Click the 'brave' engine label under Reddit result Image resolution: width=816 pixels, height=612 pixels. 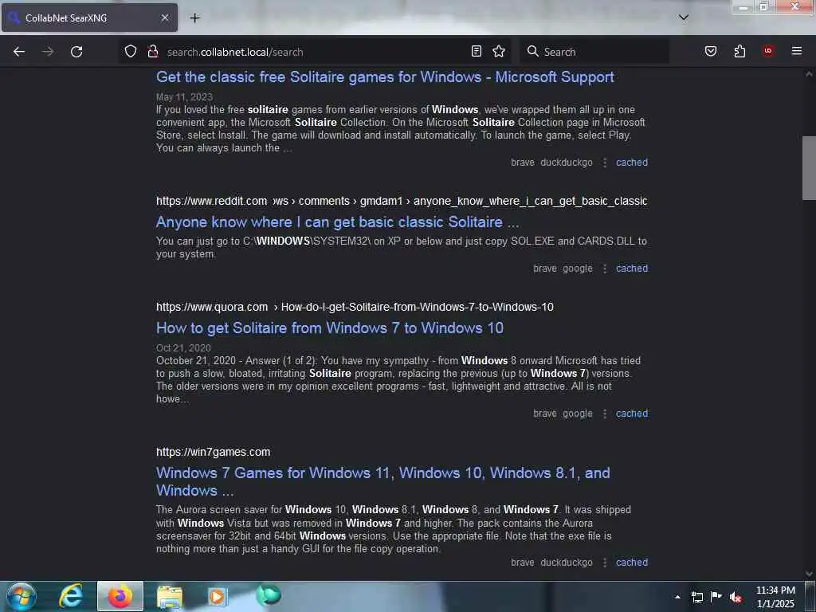545,269
